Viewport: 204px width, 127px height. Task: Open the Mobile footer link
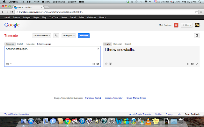[158, 114]
